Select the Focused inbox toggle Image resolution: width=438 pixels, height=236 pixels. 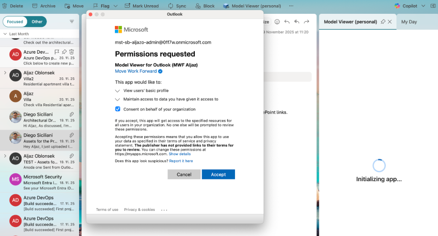(15, 22)
